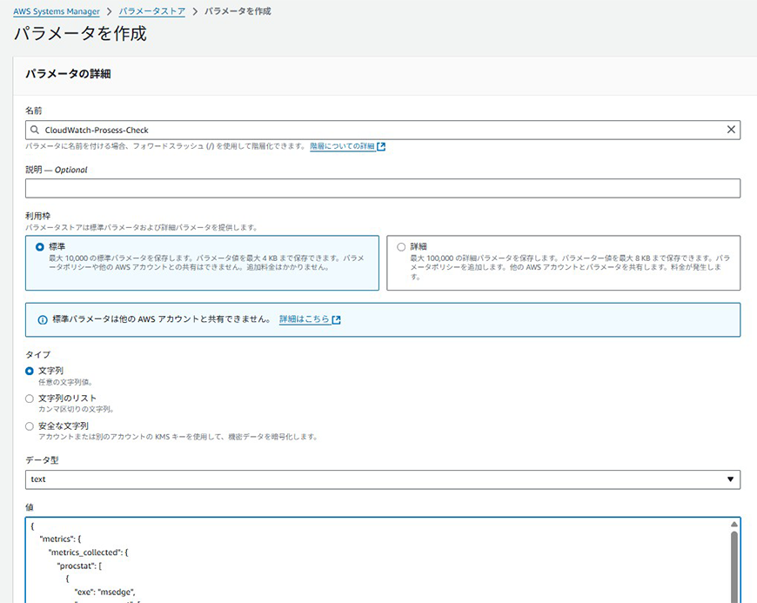Viewport: 757px width, 603px height.
Task: Choose the 文字列 type option
Action: 30,371
